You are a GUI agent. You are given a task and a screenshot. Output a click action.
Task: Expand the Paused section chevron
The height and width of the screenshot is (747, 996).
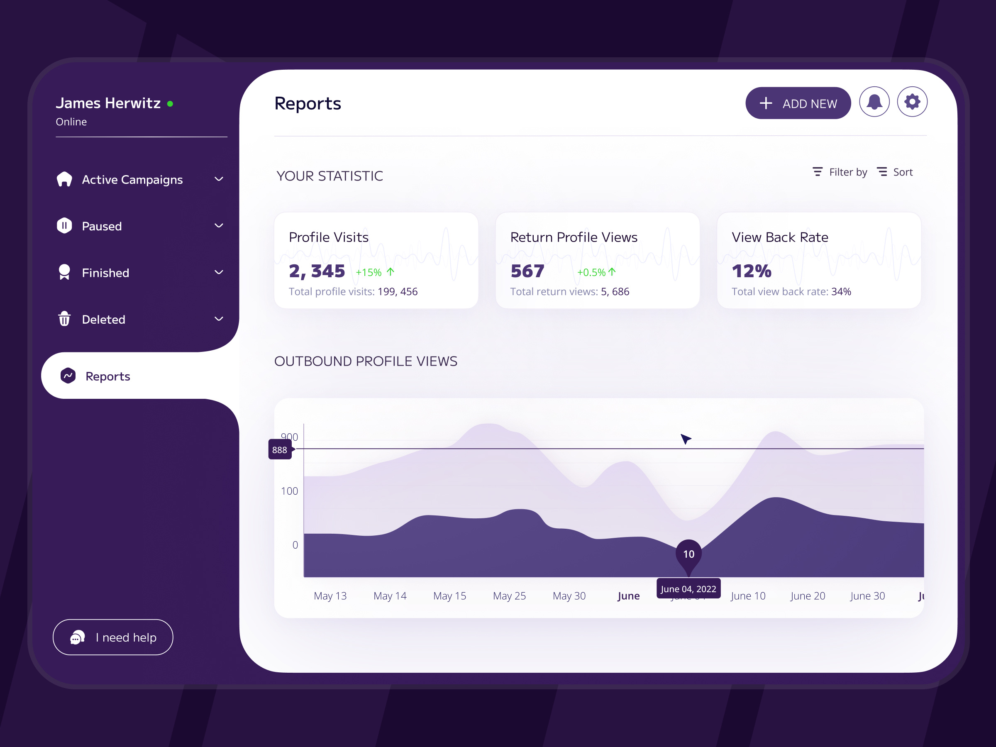pos(219,226)
